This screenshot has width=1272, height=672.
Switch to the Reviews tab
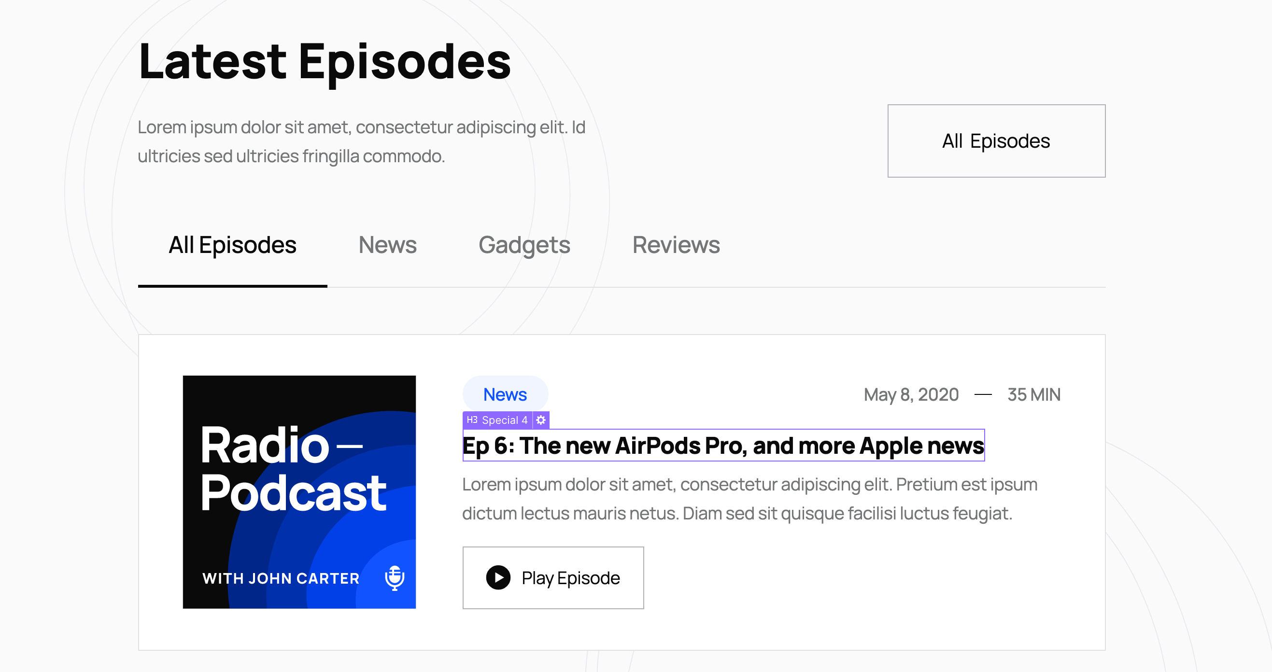pos(676,245)
